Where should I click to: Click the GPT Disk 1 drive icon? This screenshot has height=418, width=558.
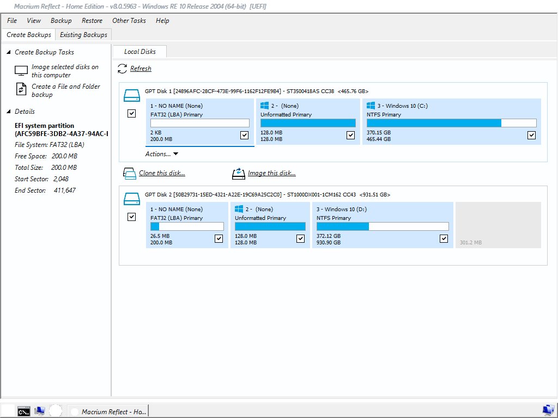[132, 96]
